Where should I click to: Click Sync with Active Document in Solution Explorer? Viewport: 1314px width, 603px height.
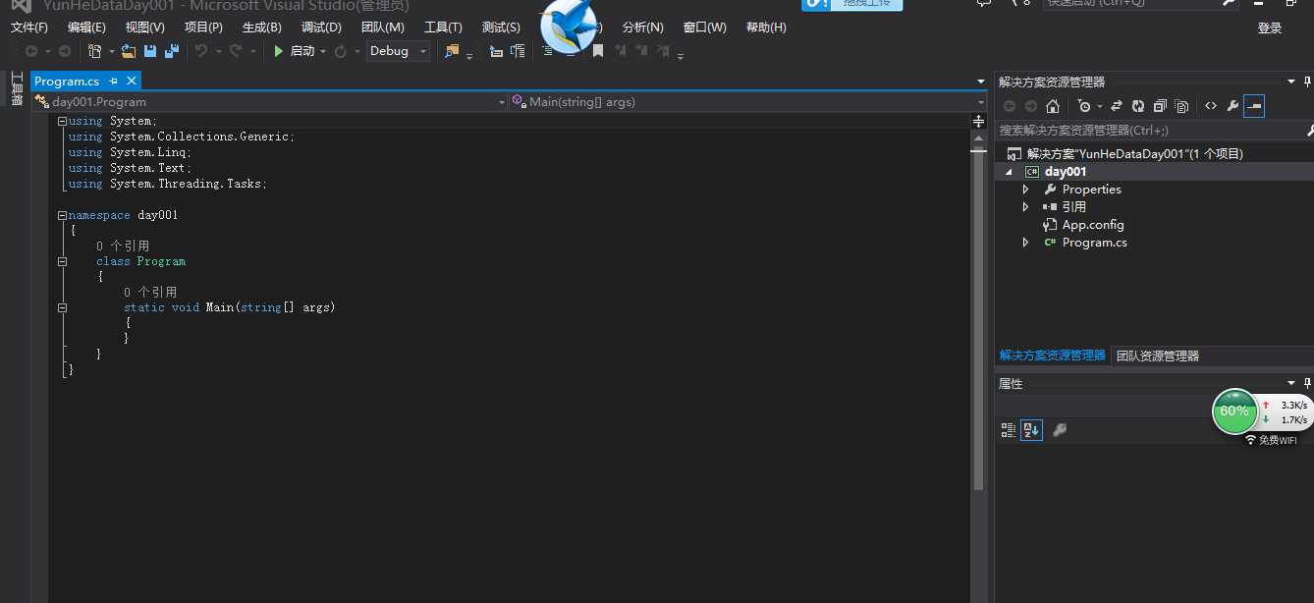pos(1116,105)
